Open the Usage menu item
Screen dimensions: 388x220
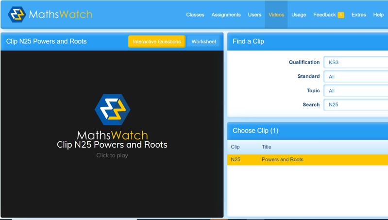299,15
